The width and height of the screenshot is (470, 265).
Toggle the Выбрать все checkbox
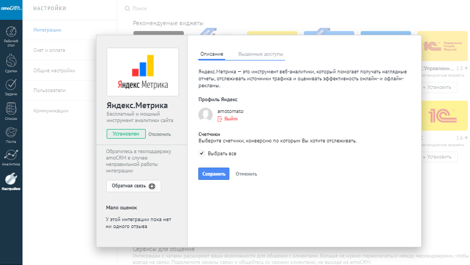pyautogui.click(x=202, y=153)
